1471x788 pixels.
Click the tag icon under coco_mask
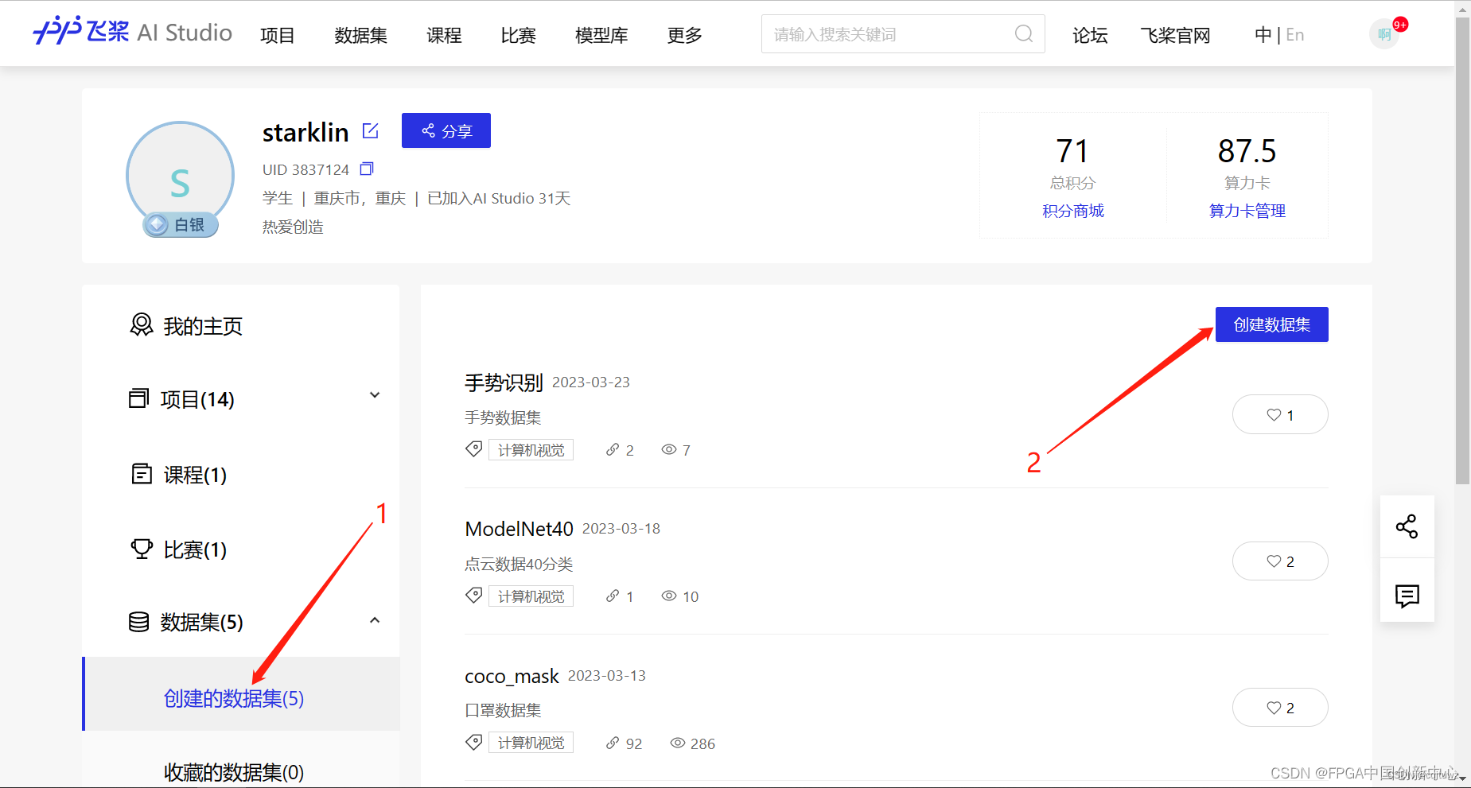(473, 743)
